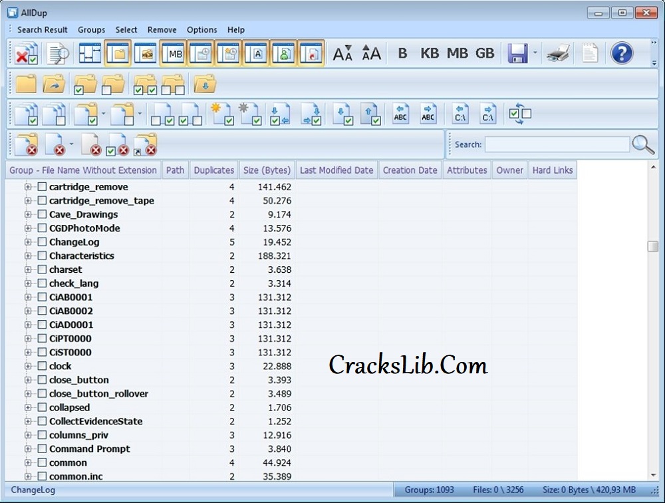Sort by Duplicates column header
The height and width of the screenshot is (503, 665).
tap(213, 170)
